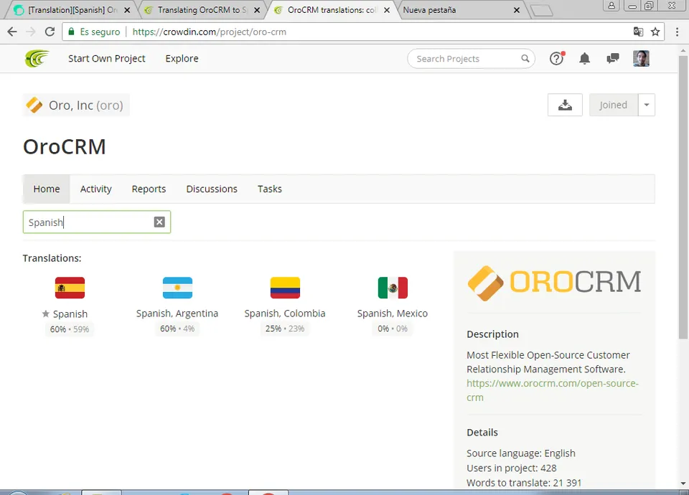
Task: Click the Users in project: 428 text
Action: (512, 468)
